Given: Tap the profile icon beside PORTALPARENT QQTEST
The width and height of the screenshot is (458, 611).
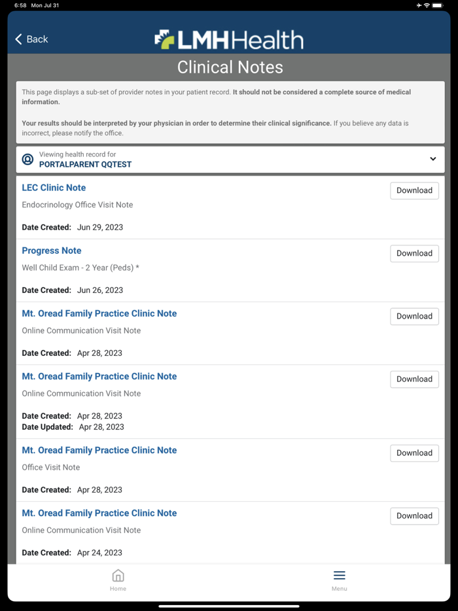Looking at the screenshot, I should click(27, 159).
